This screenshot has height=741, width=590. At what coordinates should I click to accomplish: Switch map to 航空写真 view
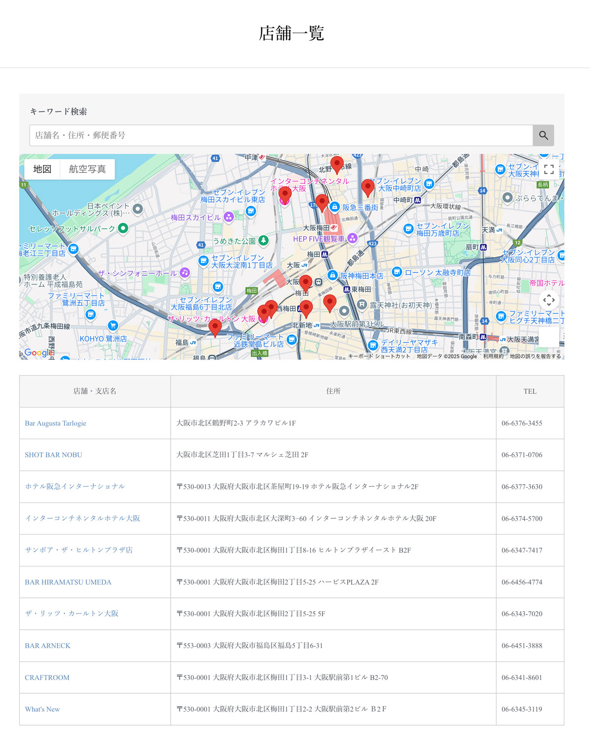(88, 169)
